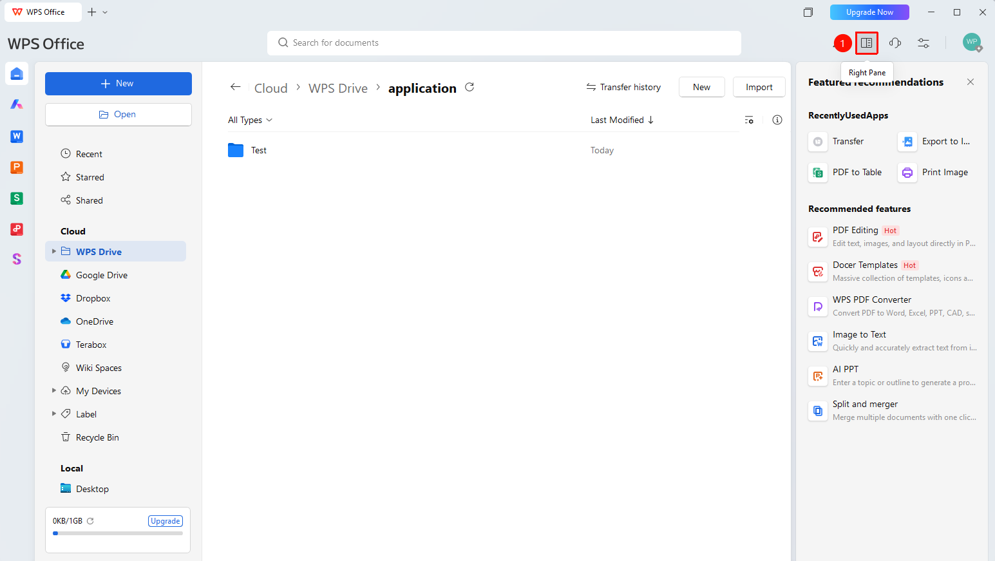Click storage usage progress bar
Screen dimensions: 995x561
118,533
